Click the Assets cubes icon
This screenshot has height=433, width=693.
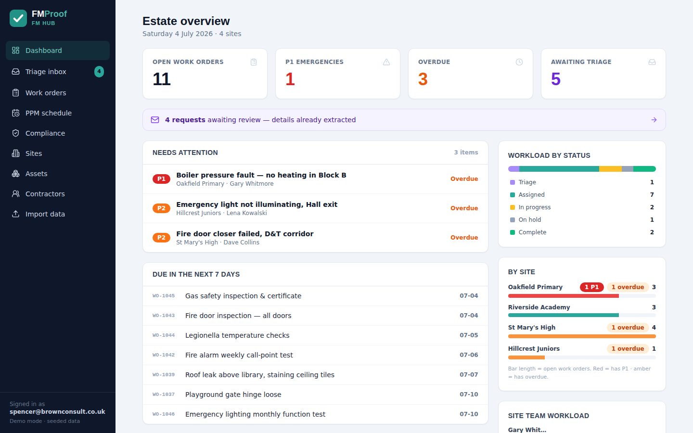(16, 174)
